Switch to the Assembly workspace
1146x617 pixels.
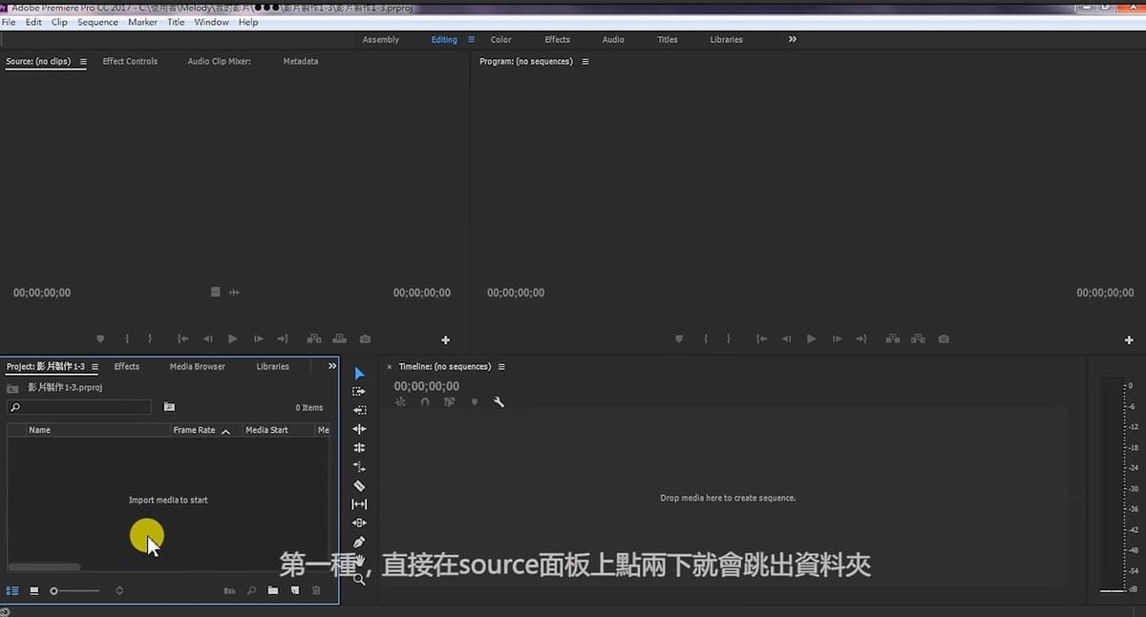pyautogui.click(x=381, y=40)
